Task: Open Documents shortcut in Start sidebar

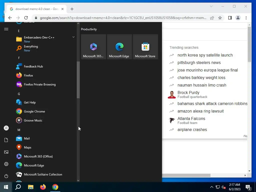Action: [x=6, y=140]
